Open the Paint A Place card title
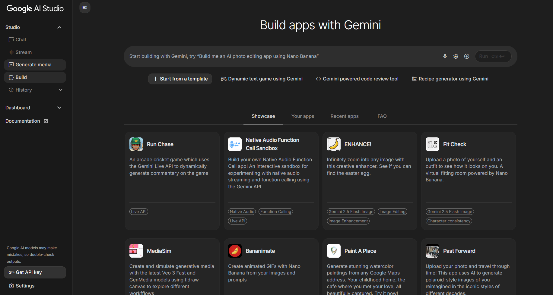553x295 pixels. click(360, 251)
